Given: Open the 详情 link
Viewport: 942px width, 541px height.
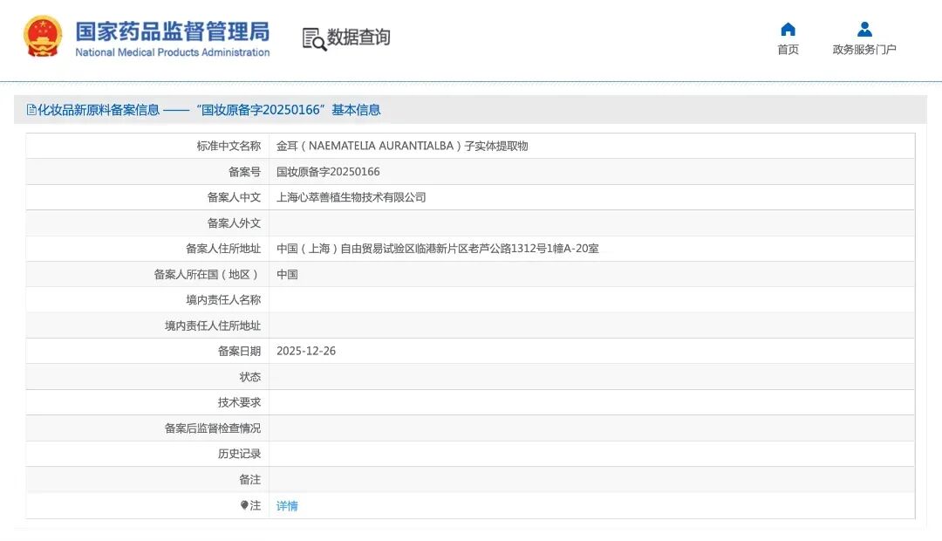Looking at the screenshot, I should 287,505.
